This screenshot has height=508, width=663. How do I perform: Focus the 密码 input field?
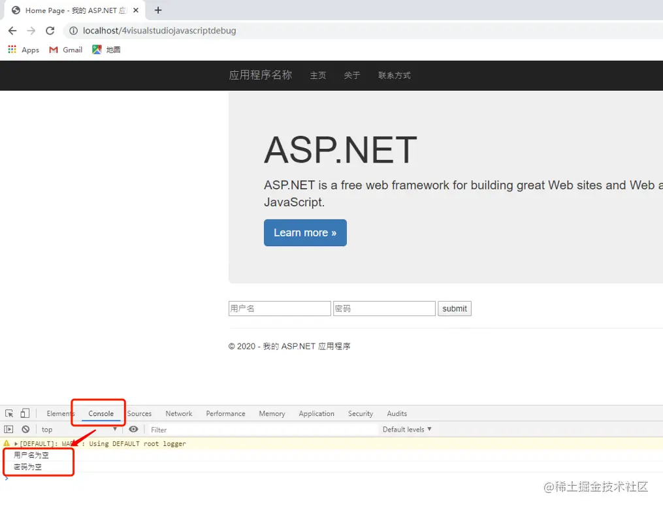click(x=384, y=308)
